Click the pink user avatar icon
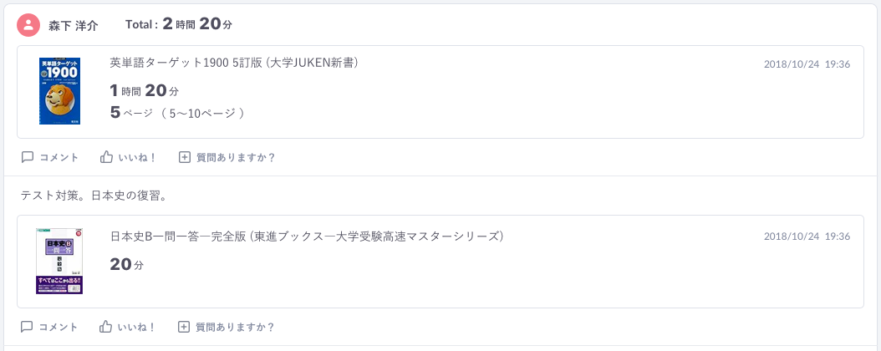Image resolution: width=881 pixels, height=351 pixels. coord(28,25)
